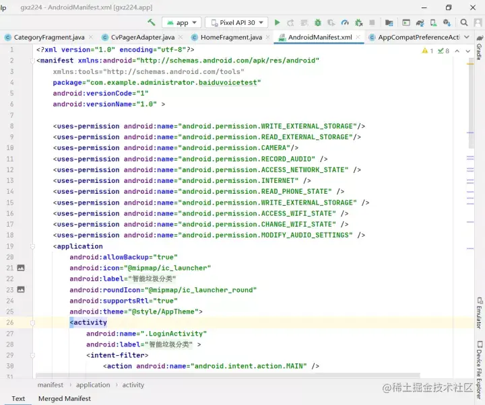Open the Profiler gauge icon
This screenshot has height=405, width=485.
point(345,23)
